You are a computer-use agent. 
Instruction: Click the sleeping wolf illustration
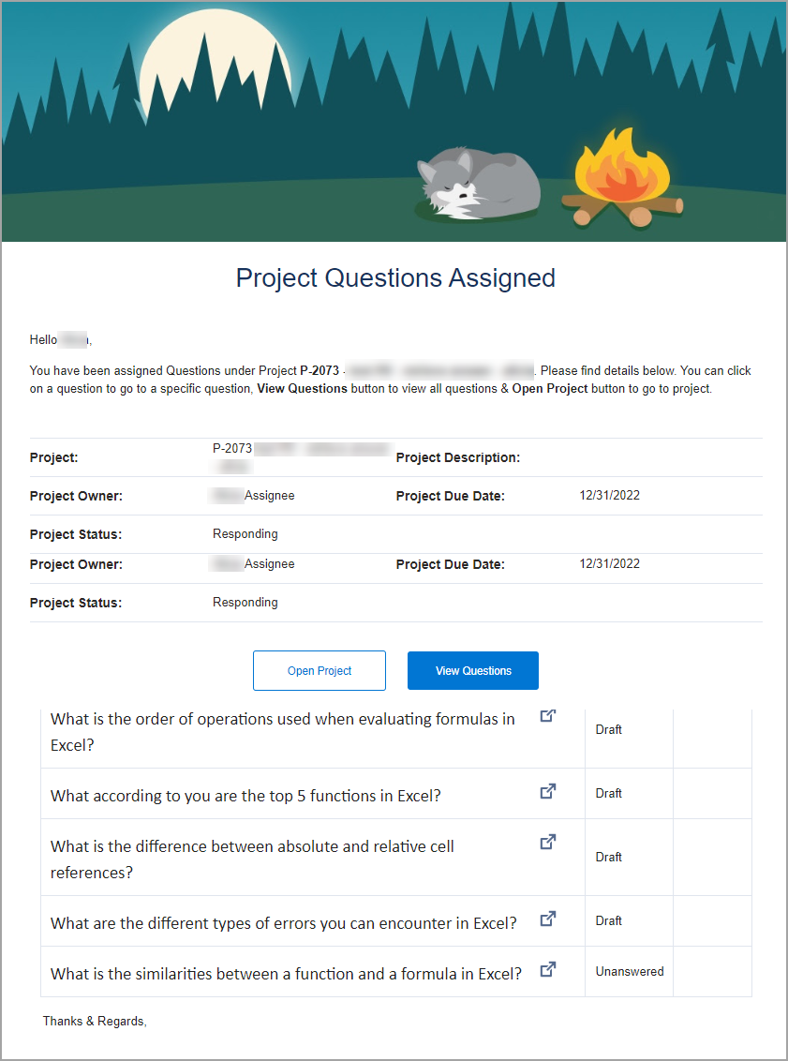click(x=479, y=185)
